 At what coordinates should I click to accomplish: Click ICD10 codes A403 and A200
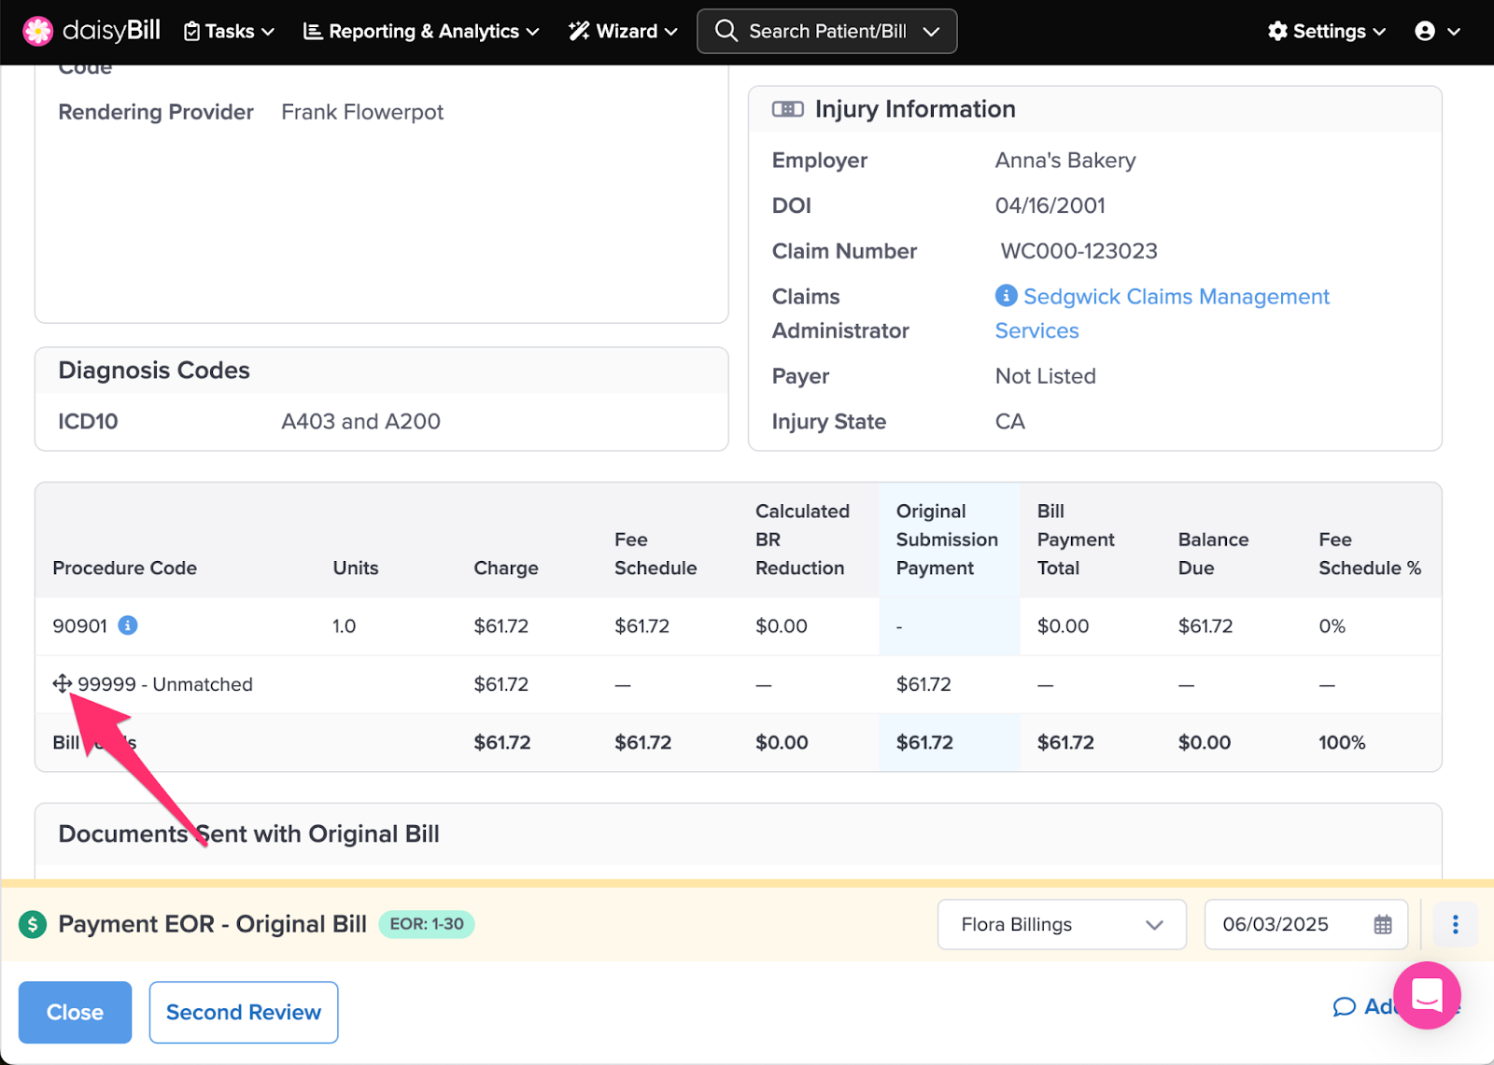point(360,421)
